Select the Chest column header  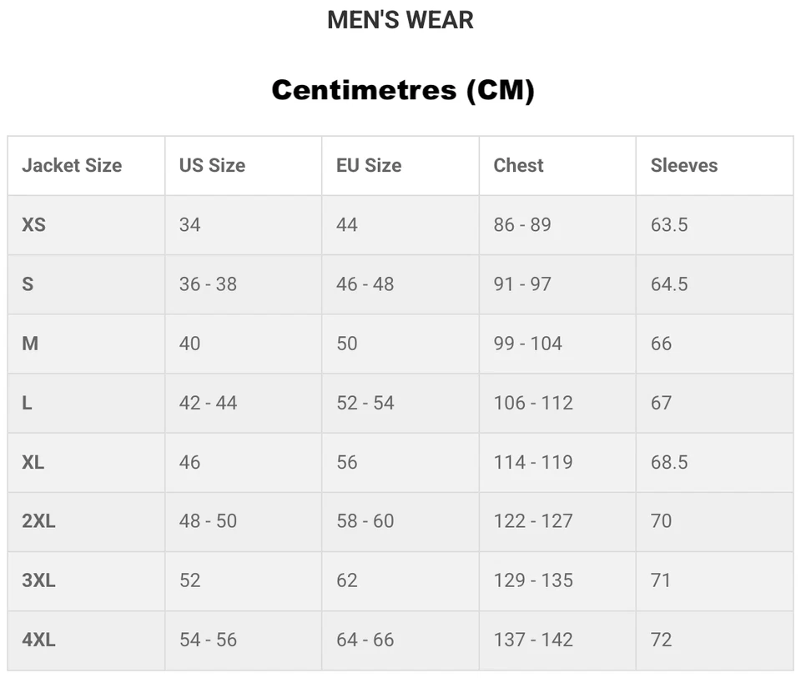pyautogui.click(x=518, y=165)
